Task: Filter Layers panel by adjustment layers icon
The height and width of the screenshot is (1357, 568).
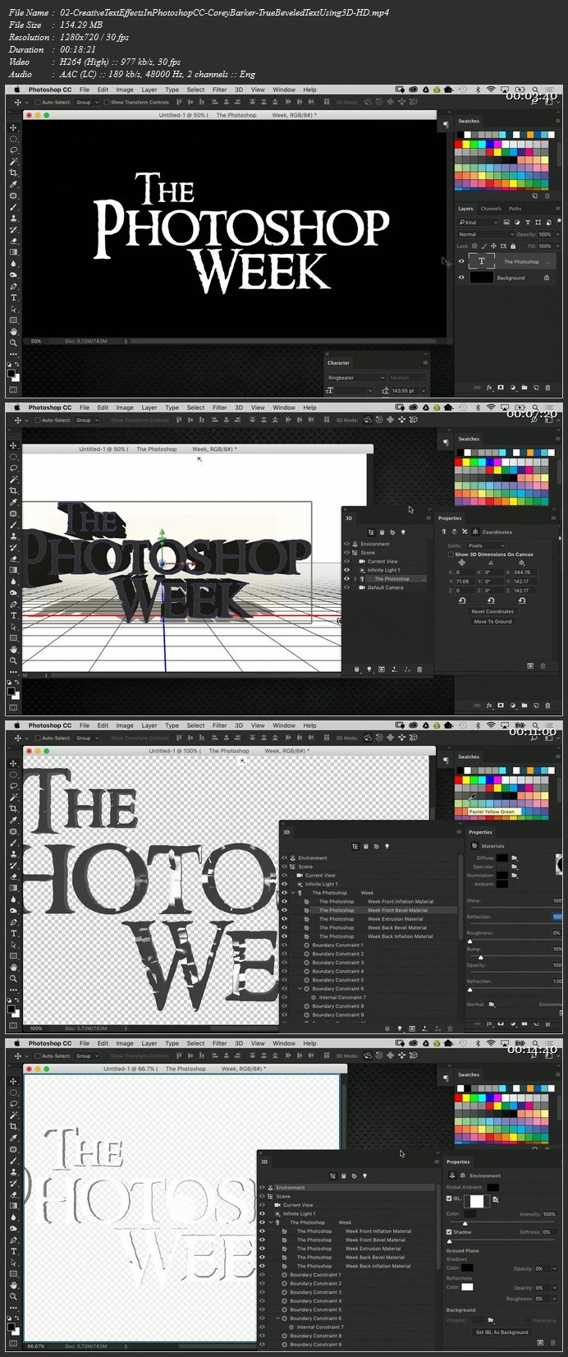Action: (517, 223)
